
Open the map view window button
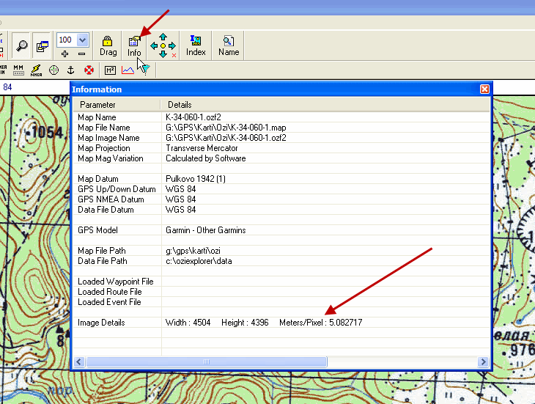[42, 45]
